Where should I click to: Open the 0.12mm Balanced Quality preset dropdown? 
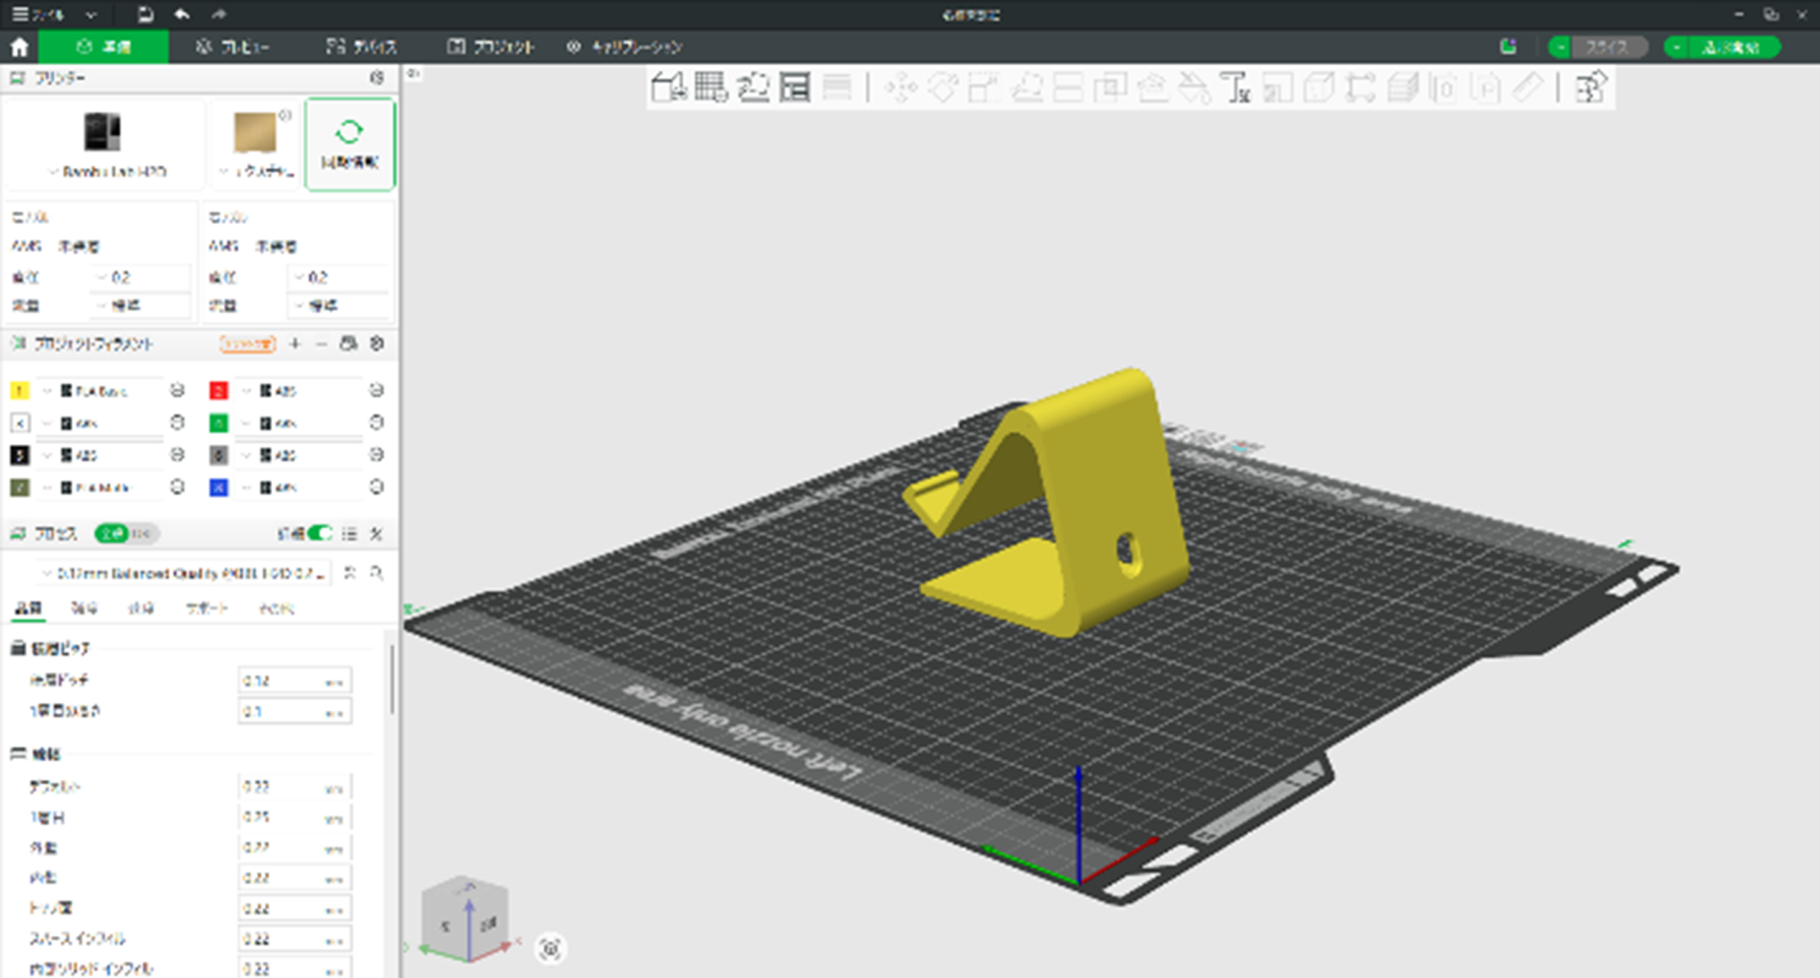click(184, 573)
